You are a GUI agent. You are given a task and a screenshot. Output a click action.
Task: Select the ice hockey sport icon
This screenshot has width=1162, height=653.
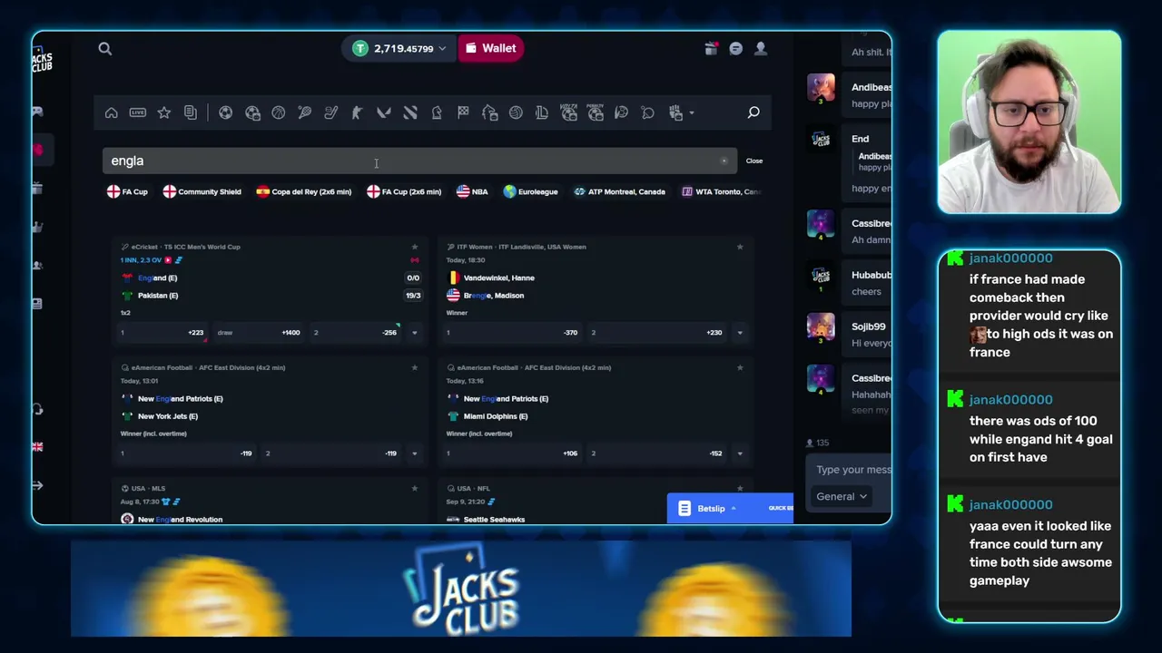click(331, 112)
